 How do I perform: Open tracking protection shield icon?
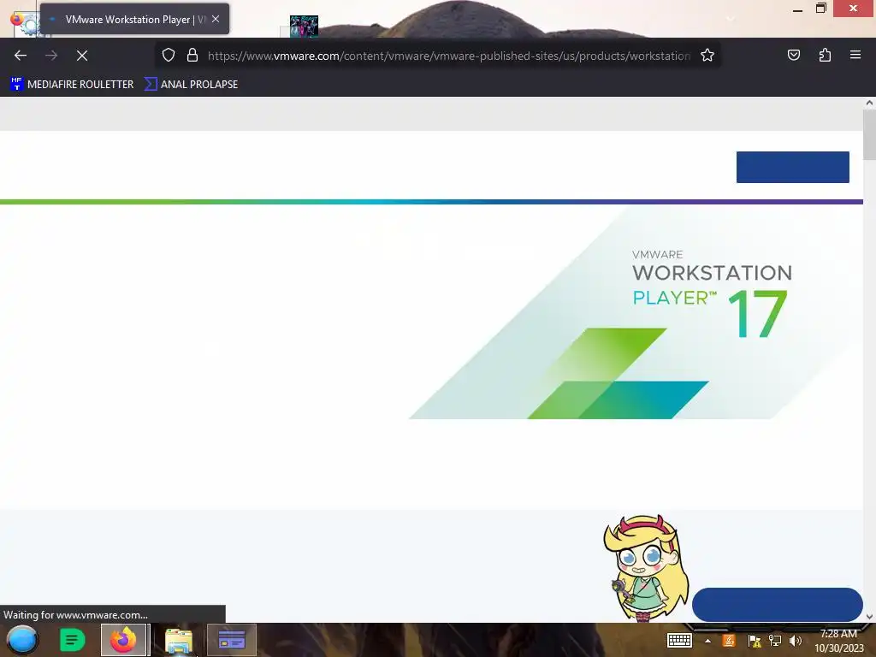tap(169, 56)
